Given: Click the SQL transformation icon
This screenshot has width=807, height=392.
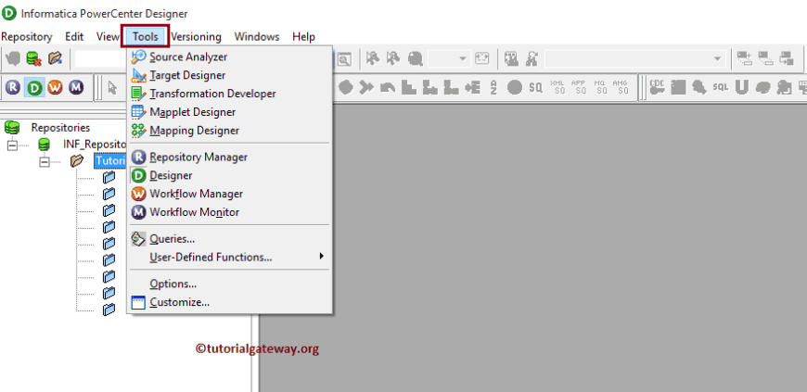Looking at the screenshot, I should coord(721,87).
